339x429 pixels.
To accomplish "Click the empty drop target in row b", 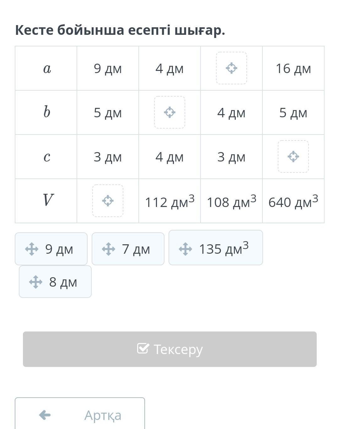I will (169, 112).
